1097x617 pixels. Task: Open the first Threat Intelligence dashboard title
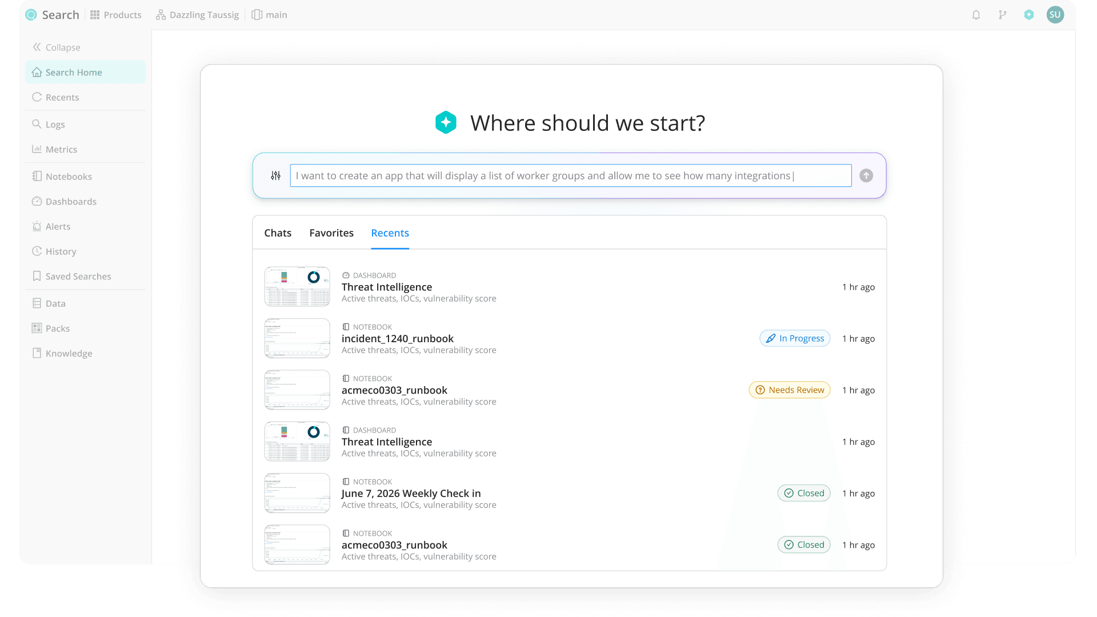click(x=387, y=287)
